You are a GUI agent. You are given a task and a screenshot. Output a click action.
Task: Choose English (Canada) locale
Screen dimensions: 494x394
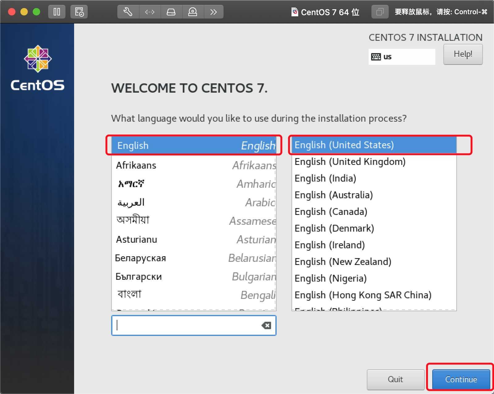(374, 212)
